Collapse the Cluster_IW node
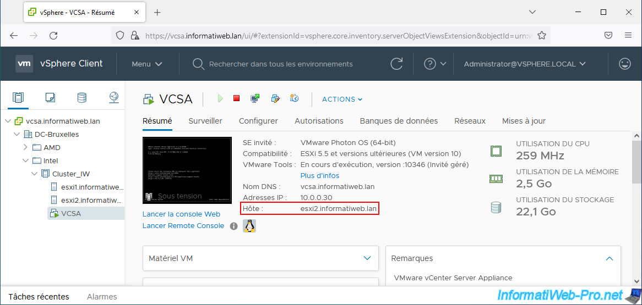Screen dimensions: 642x305 [34, 174]
